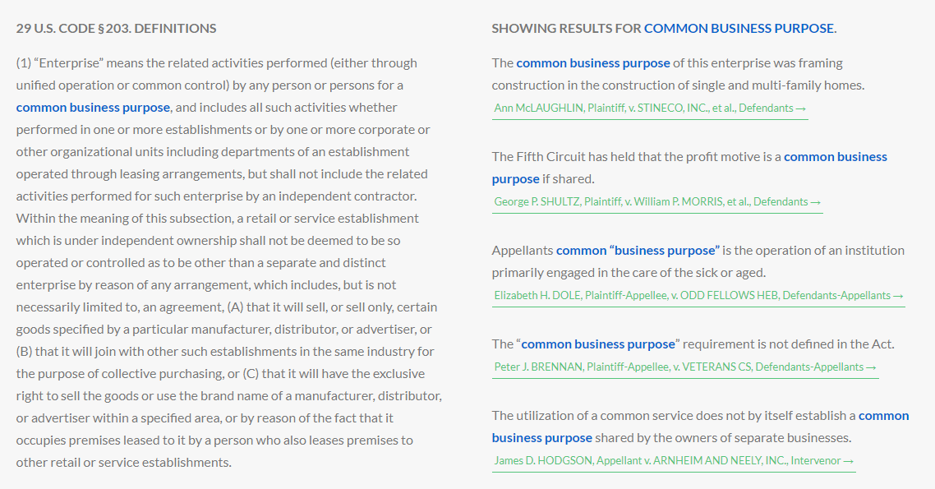The width and height of the screenshot is (935, 489).
Task: Click the blue 'common business purpose' in the Enterprise definition
Action: [x=93, y=108]
